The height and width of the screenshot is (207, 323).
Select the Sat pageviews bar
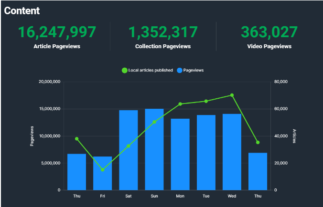tap(129, 150)
